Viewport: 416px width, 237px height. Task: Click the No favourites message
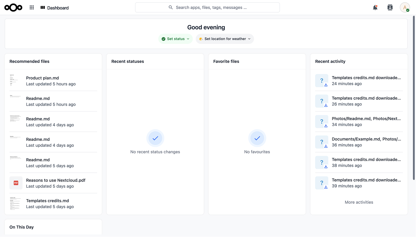(257, 152)
